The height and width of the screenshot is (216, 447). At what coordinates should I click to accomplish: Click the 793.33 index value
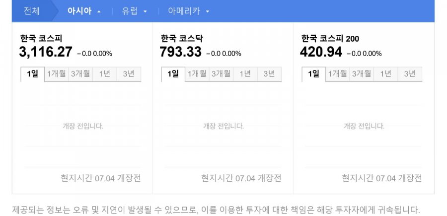coord(180,52)
